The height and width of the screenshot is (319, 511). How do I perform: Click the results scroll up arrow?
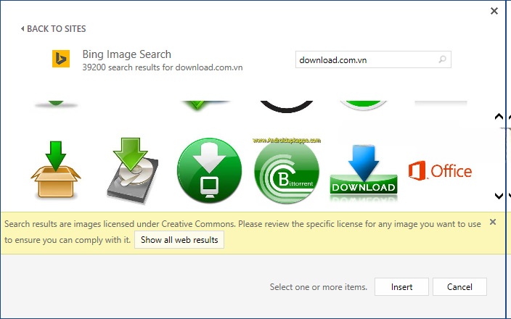click(499, 117)
